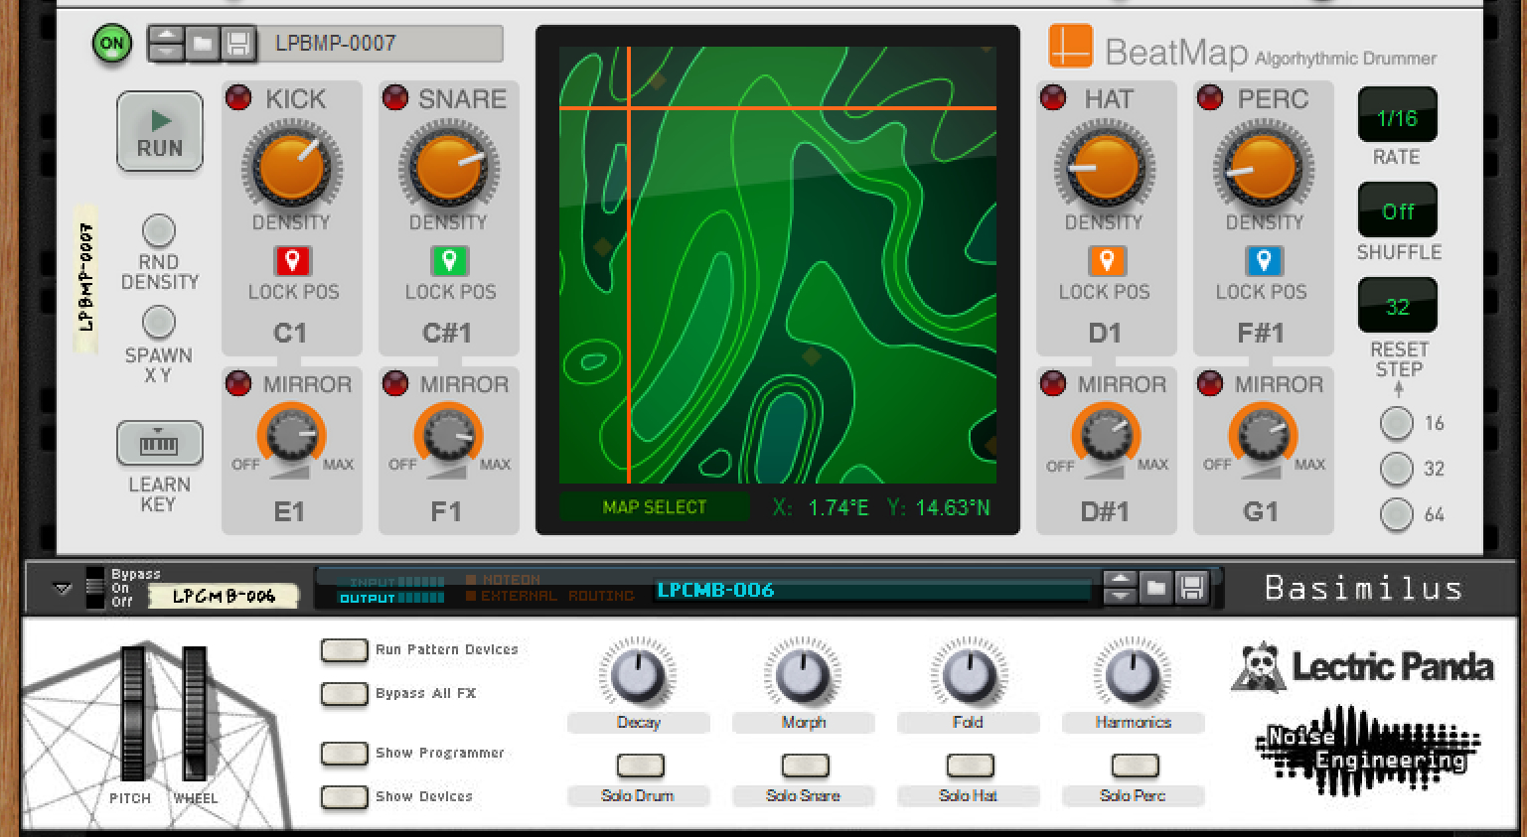Toggle the G1 MIRROR LED under PERC

[x=1210, y=383]
